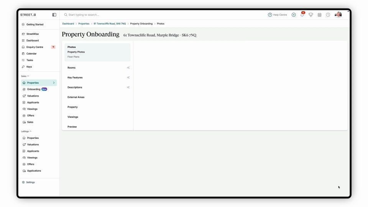Open Offers under Sales
368x207 pixels.
coord(31,116)
